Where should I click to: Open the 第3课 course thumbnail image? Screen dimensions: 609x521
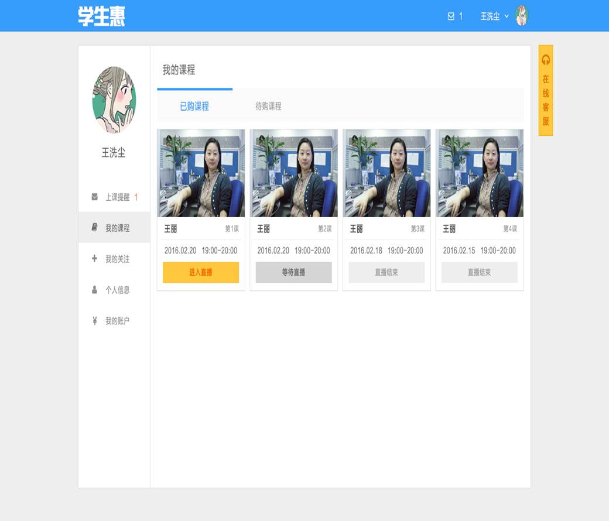(386, 173)
